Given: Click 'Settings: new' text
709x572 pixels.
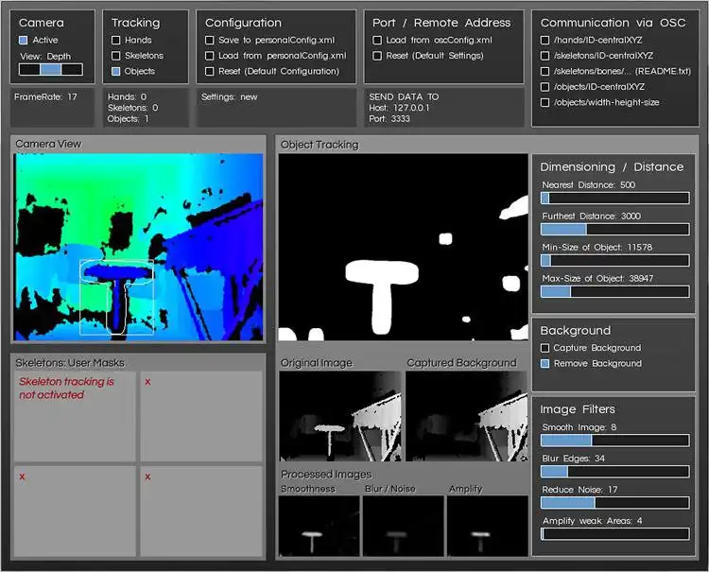Looking at the screenshot, I should (230, 96).
